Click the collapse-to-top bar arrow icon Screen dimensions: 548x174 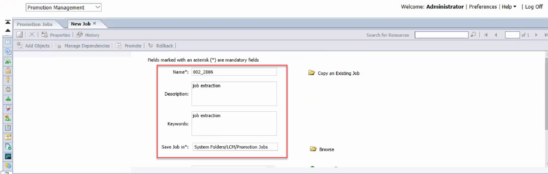coord(8,22)
